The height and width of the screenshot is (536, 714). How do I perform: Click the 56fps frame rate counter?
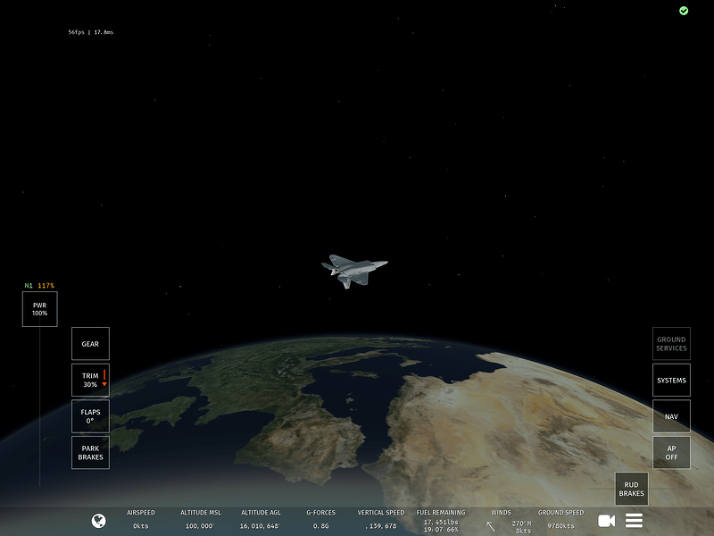coord(91,32)
